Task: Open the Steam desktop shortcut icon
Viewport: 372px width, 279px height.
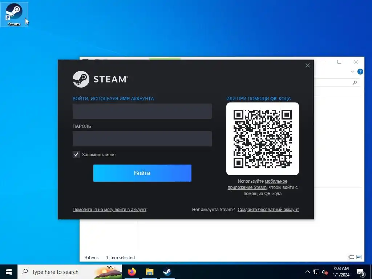Action: tap(14, 14)
